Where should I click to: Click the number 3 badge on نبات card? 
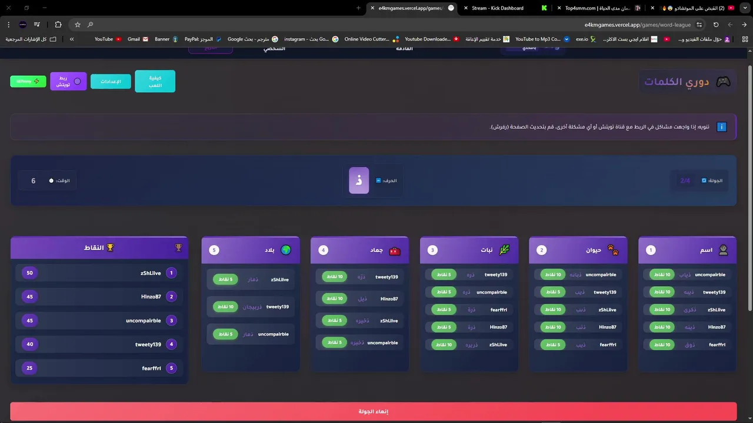tap(432, 250)
